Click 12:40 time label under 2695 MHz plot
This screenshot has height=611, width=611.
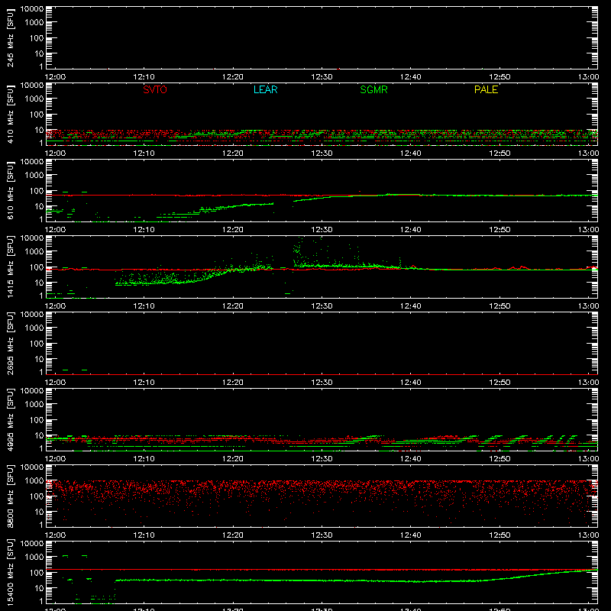click(411, 383)
